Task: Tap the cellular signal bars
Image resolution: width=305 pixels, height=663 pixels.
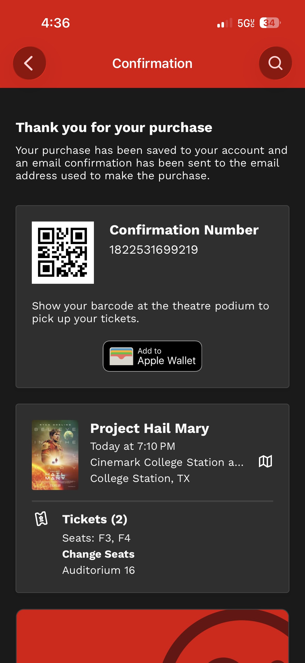Action: coord(225,23)
